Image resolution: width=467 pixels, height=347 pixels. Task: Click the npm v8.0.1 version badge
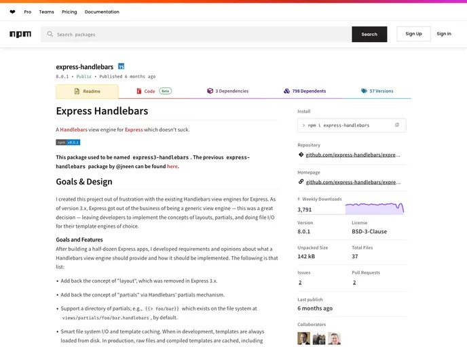point(68,142)
